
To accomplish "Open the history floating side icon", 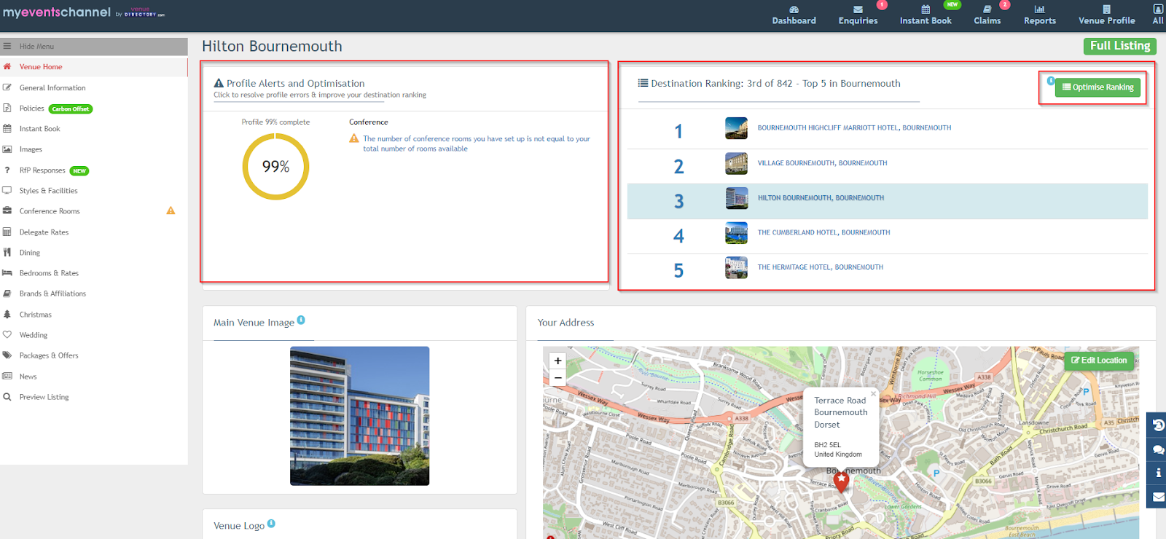I will 1157,425.
